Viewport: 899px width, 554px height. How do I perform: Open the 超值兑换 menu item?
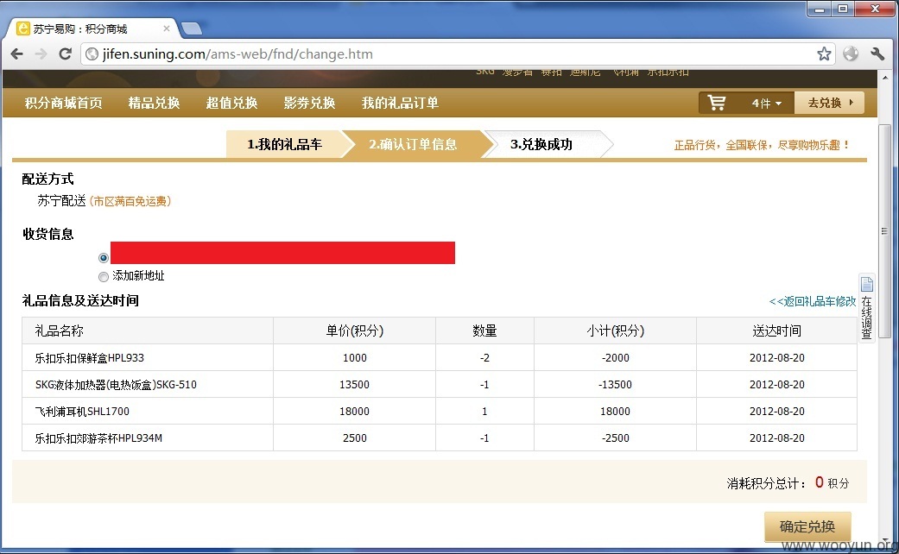point(231,104)
